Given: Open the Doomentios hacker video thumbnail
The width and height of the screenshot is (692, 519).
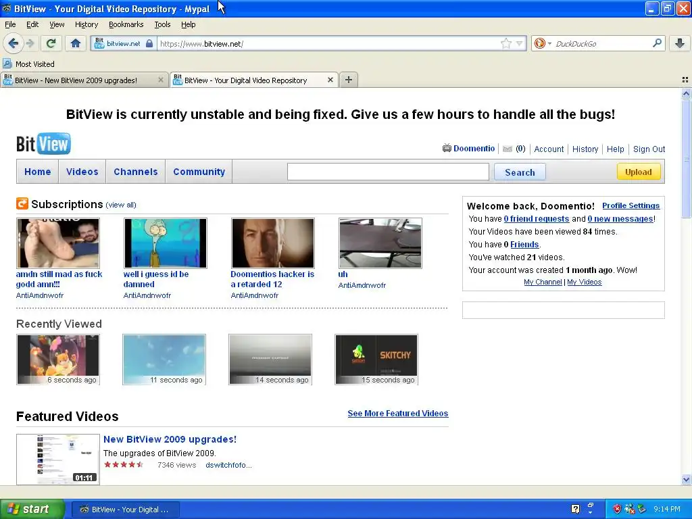Looking at the screenshot, I should 273,243.
